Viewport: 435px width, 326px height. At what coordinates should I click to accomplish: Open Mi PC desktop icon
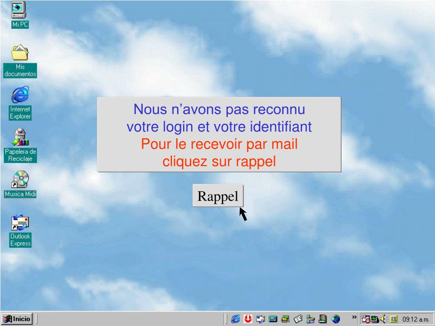point(20,15)
